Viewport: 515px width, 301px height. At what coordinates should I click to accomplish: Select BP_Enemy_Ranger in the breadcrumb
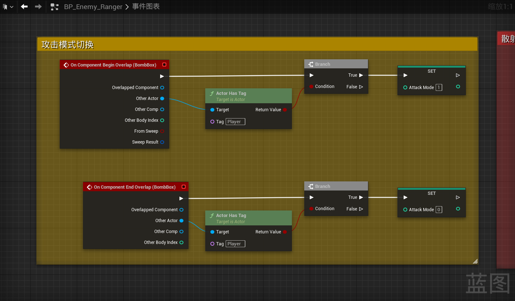click(x=93, y=7)
